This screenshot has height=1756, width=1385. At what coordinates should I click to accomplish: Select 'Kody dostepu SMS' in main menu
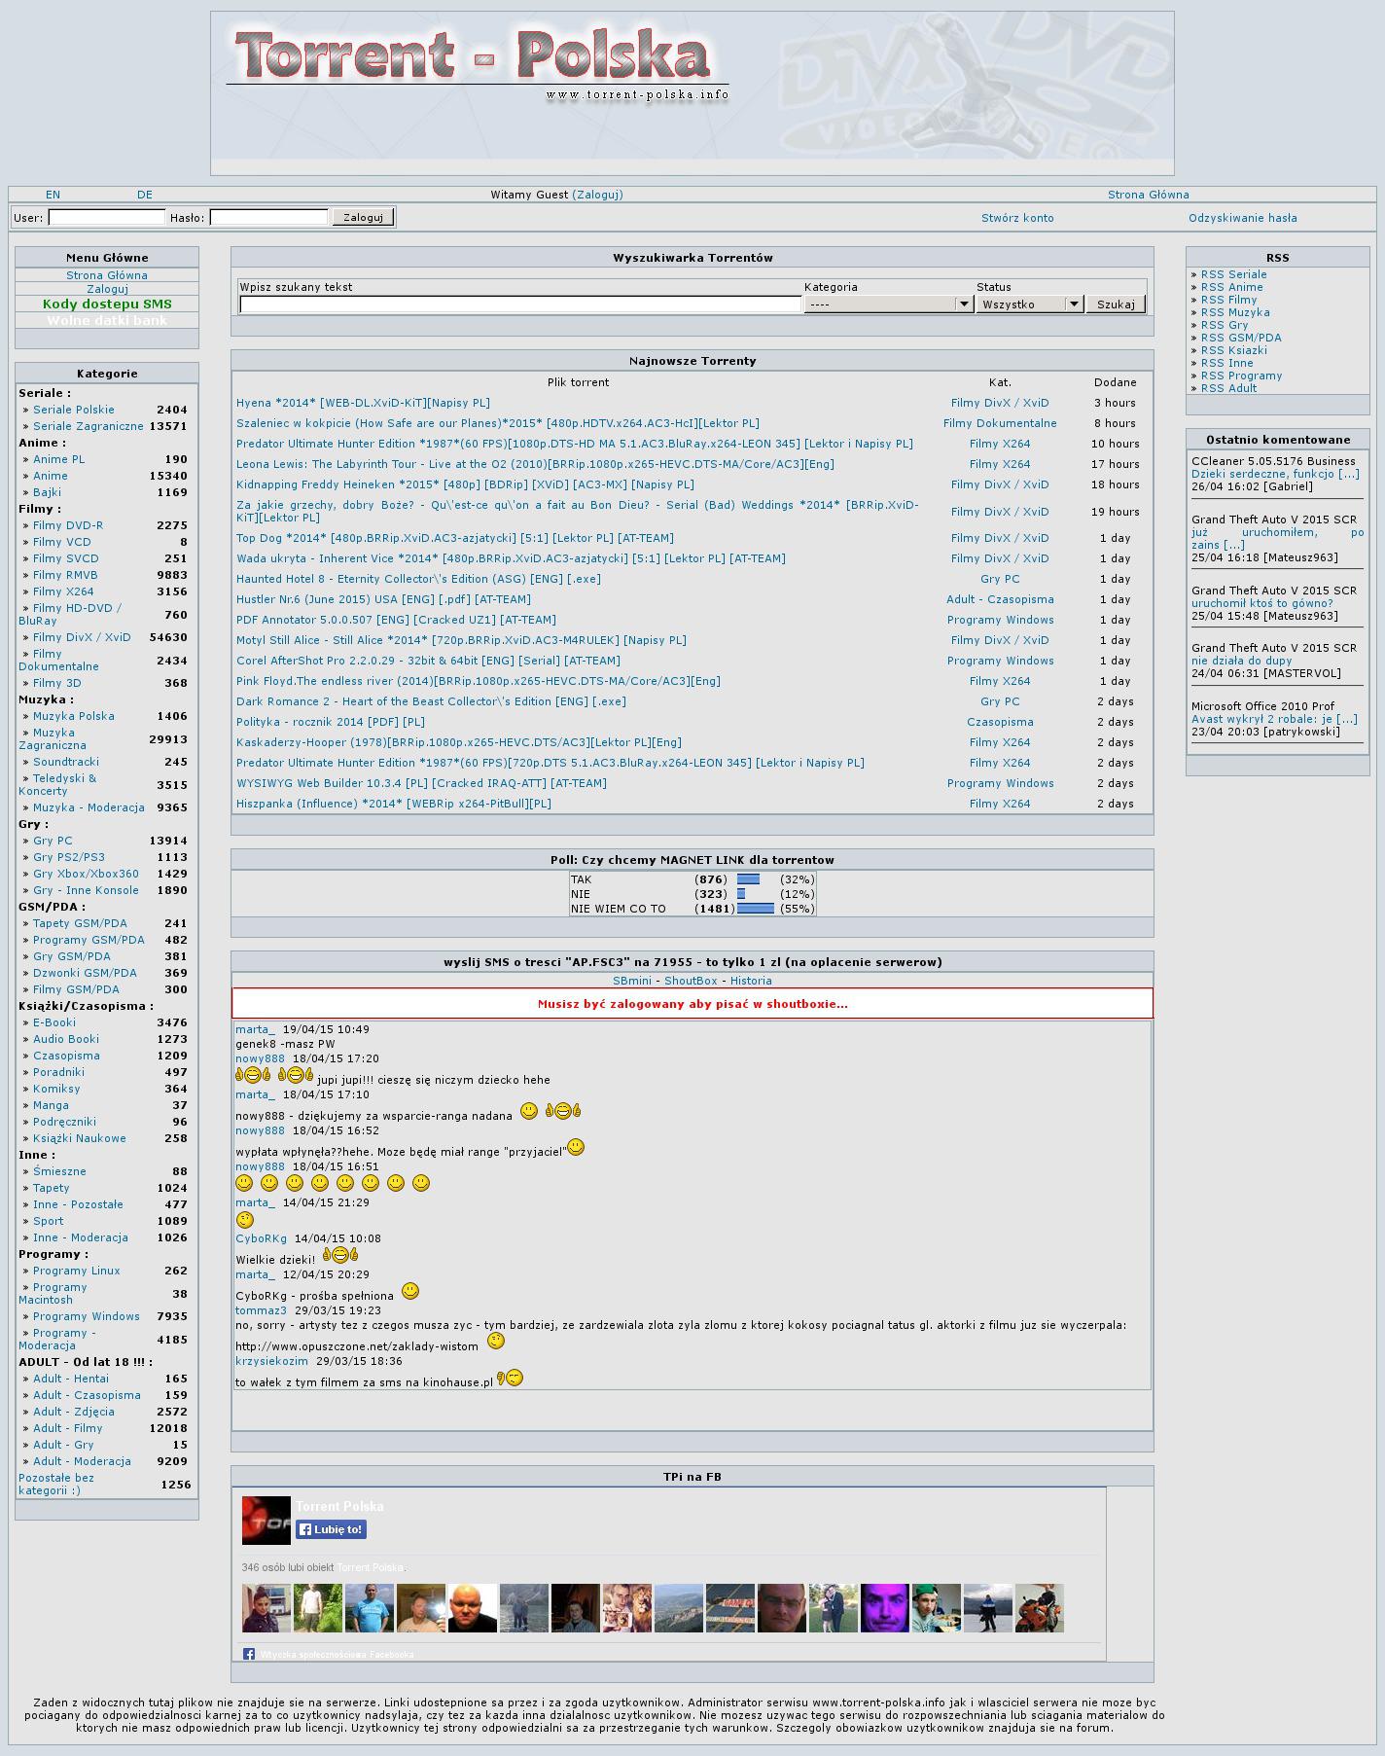(x=107, y=305)
